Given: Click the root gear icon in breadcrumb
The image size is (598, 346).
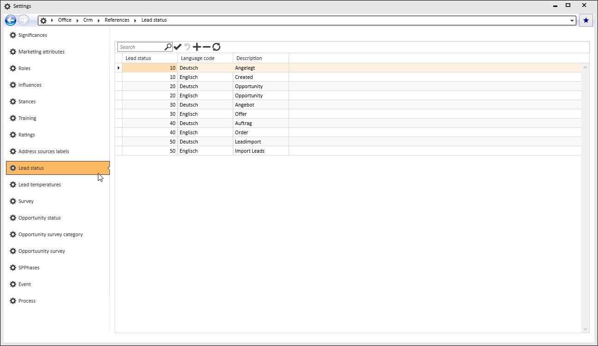Looking at the screenshot, I should tap(43, 20).
